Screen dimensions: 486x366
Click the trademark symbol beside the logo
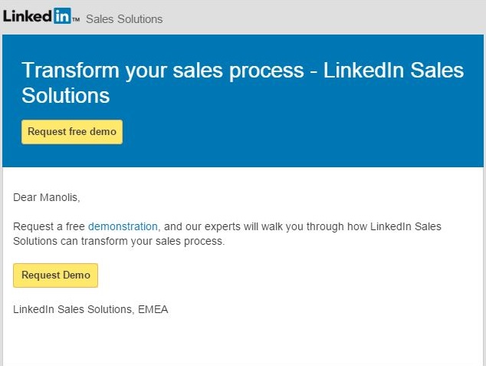point(76,20)
